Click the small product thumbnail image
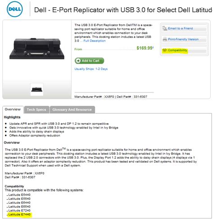This screenshot has height=220, width=213. pyautogui.click(x=37, y=89)
